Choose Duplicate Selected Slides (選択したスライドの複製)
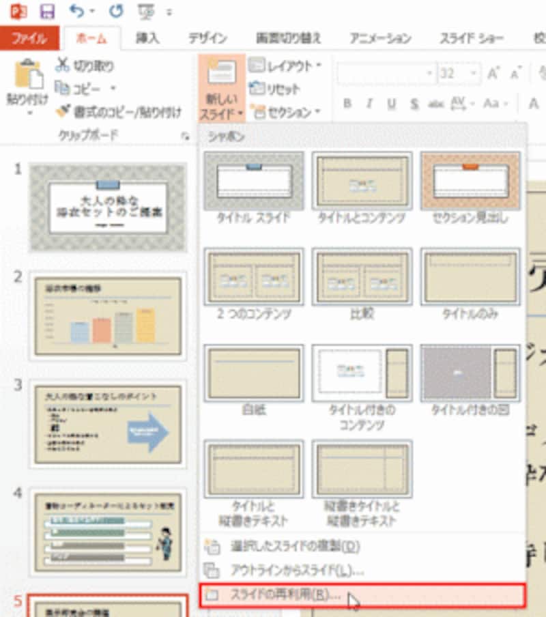The width and height of the screenshot is (546, 617). point(362,546)
